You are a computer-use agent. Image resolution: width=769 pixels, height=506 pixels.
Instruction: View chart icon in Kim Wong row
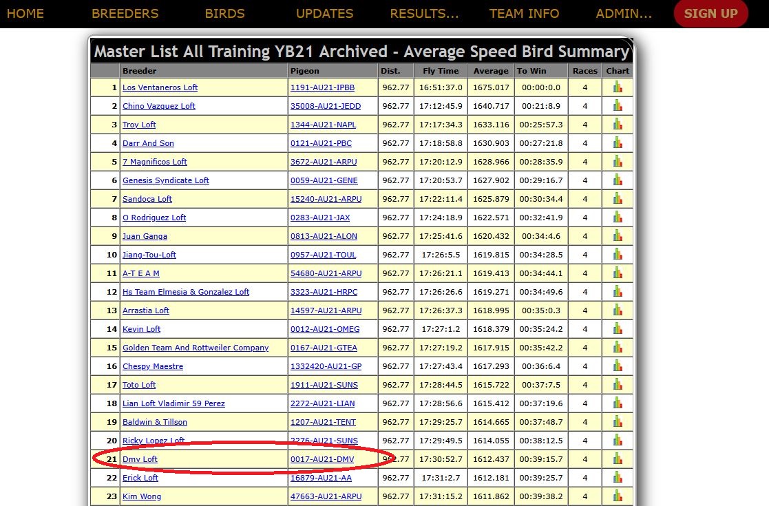(x=618, y=496)
